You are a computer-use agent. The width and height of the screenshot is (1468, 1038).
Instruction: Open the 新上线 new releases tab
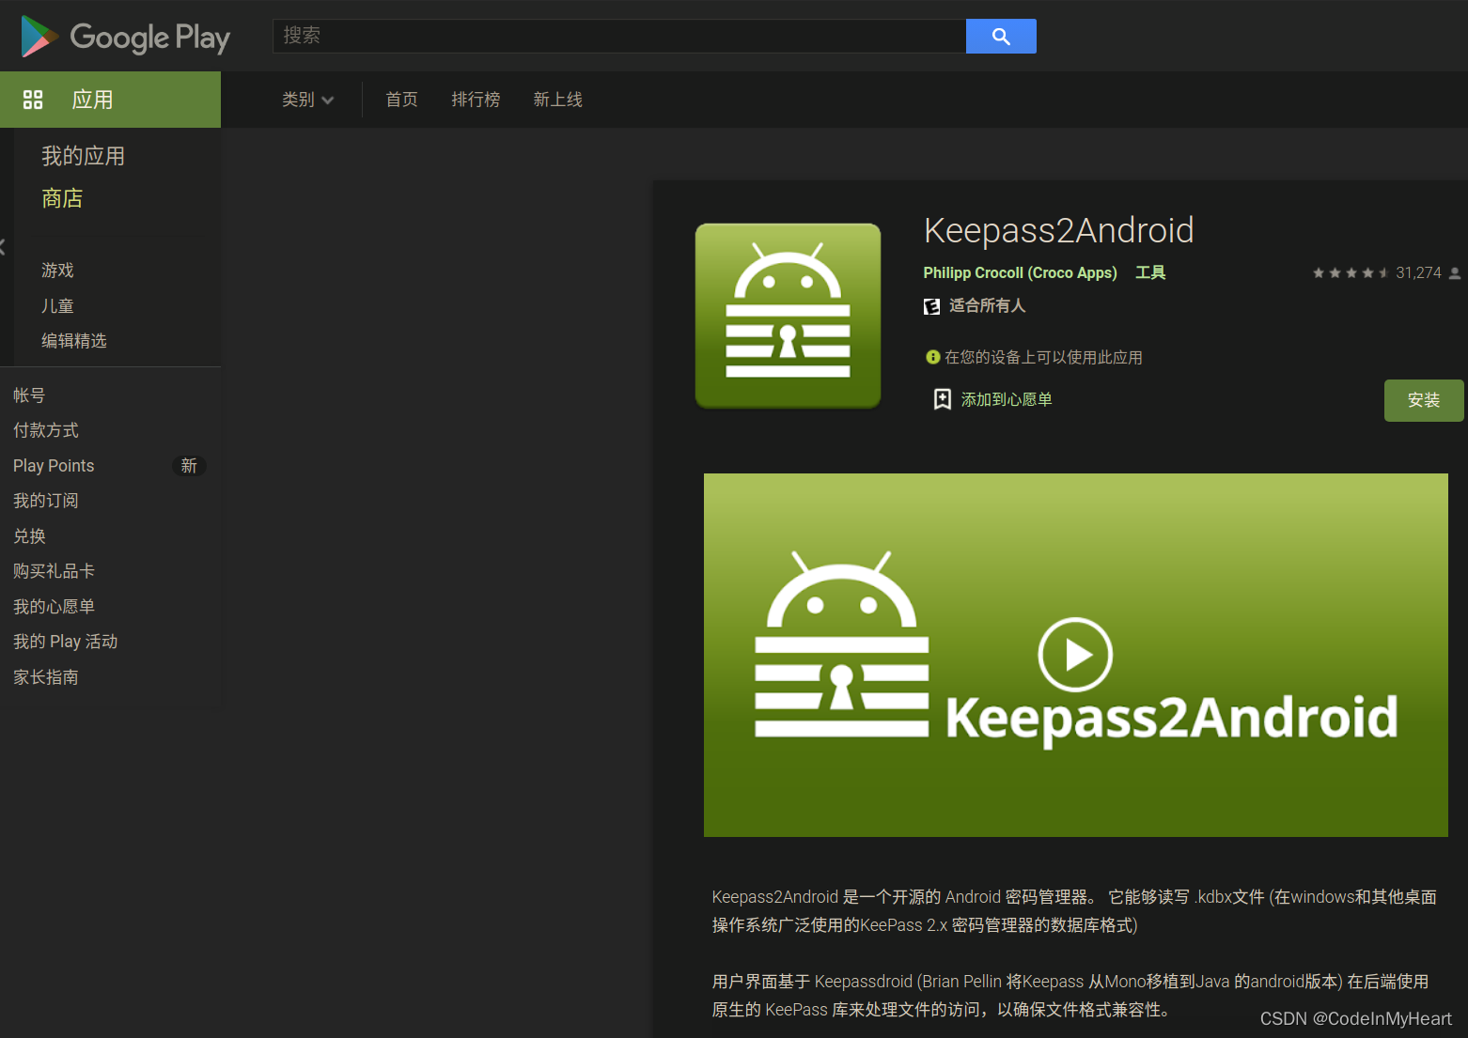pos(557,100)
